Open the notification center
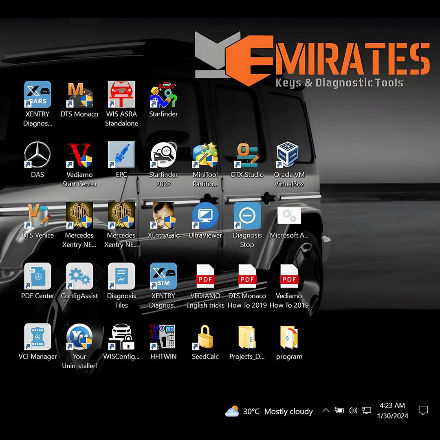This screenshot has width=440, height=440. pyautogui.click(x=423, y=410)
